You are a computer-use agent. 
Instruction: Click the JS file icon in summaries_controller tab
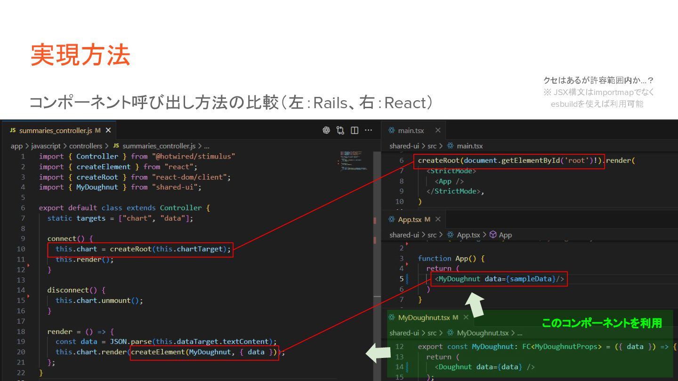(13, 130)
